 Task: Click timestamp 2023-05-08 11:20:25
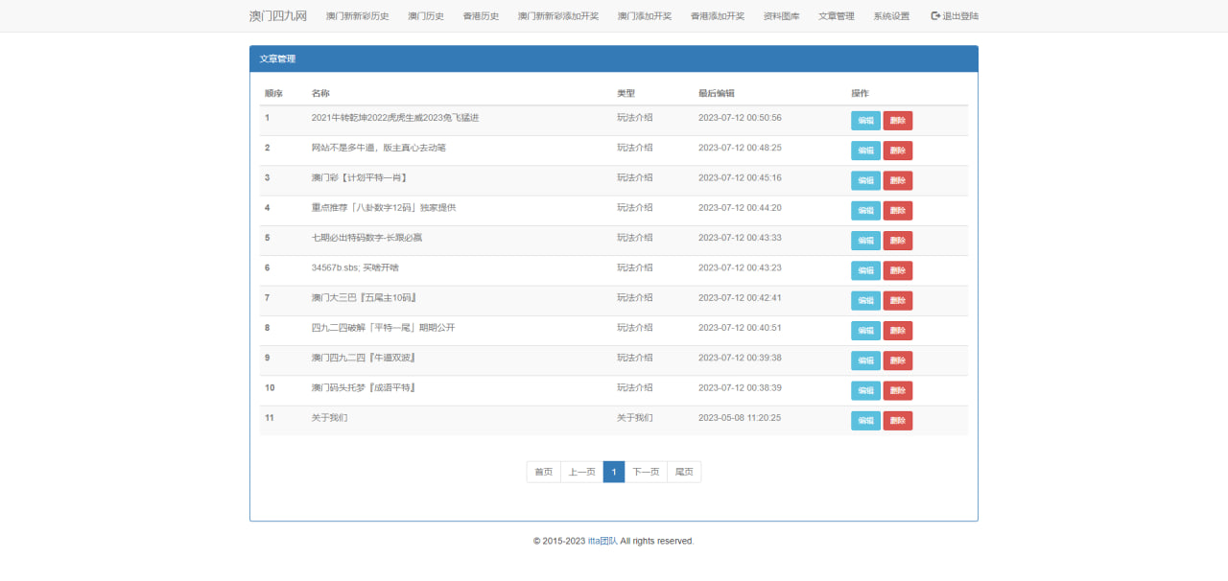pyautogui.click(x=740, y=418)
